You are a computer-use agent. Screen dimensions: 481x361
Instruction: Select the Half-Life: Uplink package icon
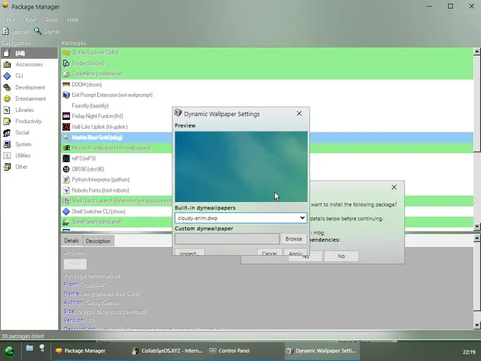point(66,127)
